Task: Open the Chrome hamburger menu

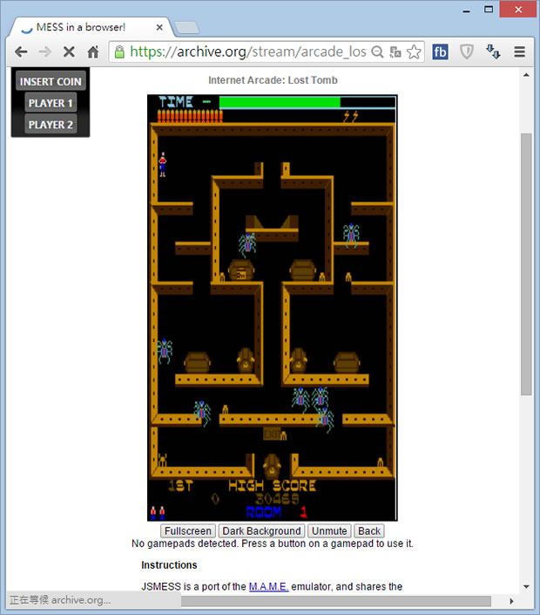Action: tap(519, 52)
